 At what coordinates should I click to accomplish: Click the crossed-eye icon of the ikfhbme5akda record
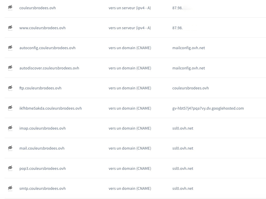pyautogui.click(x=10, y=108)
